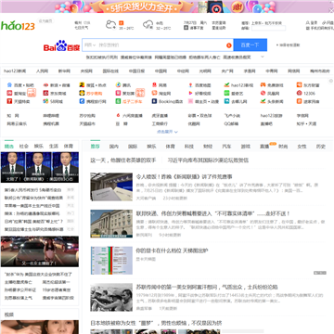Open the 国际在线 link

[x=110, y=71]
